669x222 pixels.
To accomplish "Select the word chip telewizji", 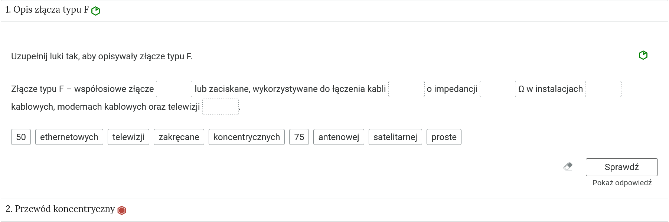I will [x=128, y=137].
